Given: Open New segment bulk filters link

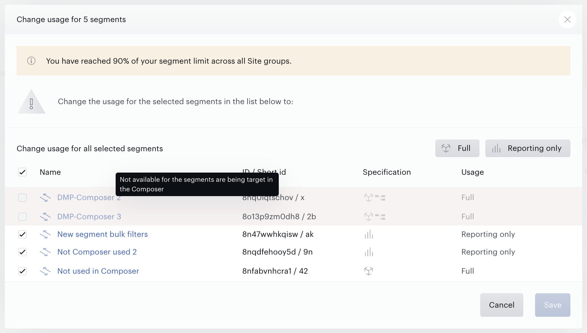Looking at the screenshot, I should [102, 234].
